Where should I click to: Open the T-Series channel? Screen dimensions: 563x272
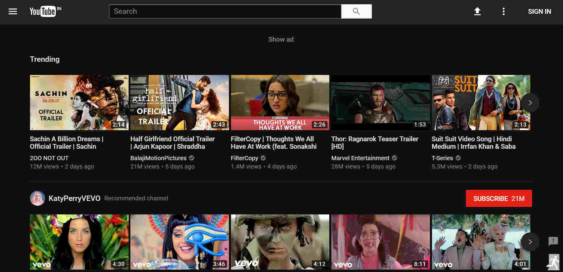[x=442, y=158]
